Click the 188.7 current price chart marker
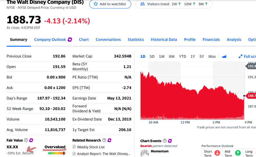This screenshot has width=256, height=157. click(251, 96)
